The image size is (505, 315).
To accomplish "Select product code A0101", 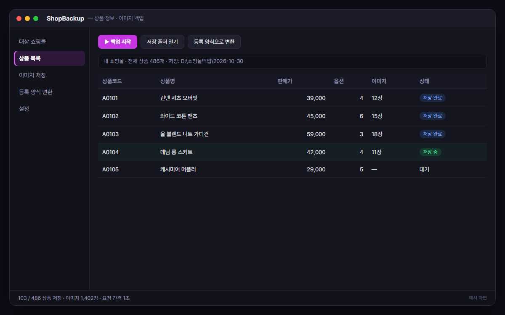I will pos(110,98).
